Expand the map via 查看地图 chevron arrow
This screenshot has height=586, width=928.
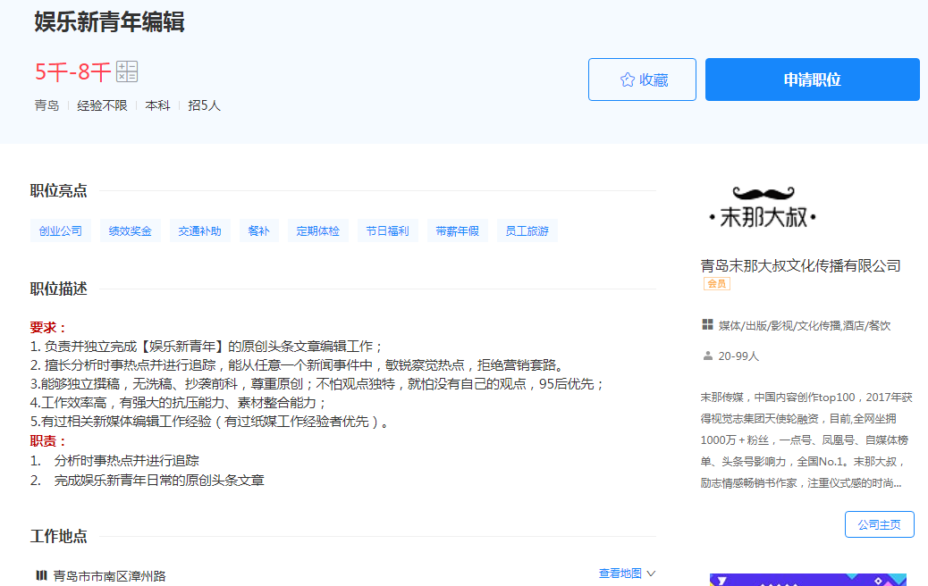click(651, 573)
